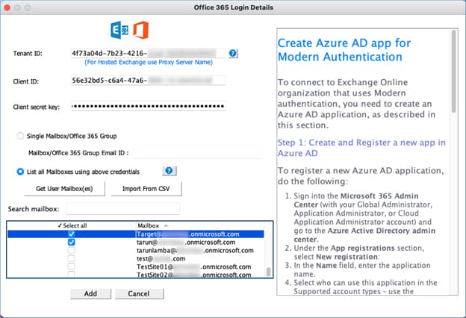Focus the Tenant ID input field

149,53
